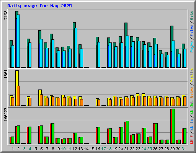This screenshot has width=196, height=153.
Task: Click day label 29 on the axis
Action: (172, 149)
